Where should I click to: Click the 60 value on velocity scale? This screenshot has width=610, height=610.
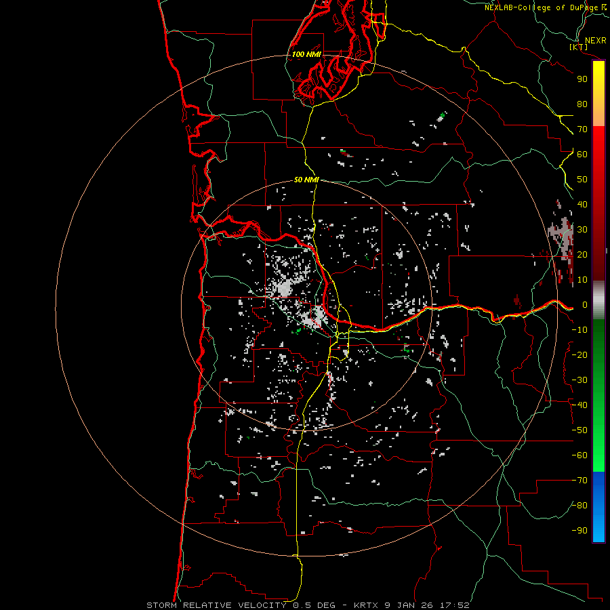(582, 154)
